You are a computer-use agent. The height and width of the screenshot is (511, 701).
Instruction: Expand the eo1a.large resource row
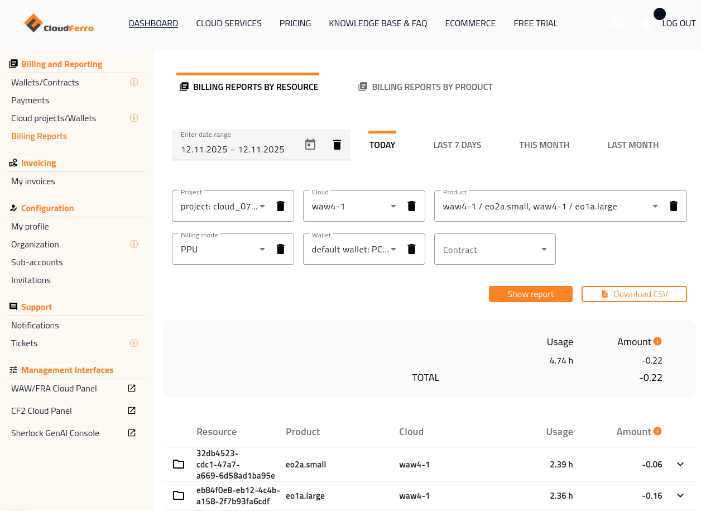[680, 495]
